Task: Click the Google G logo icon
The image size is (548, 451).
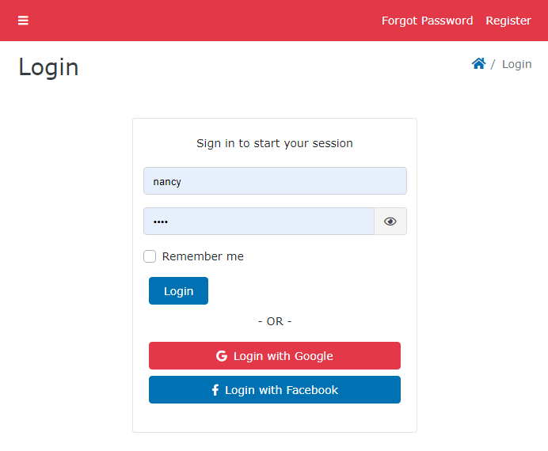Action: point(222,356)
